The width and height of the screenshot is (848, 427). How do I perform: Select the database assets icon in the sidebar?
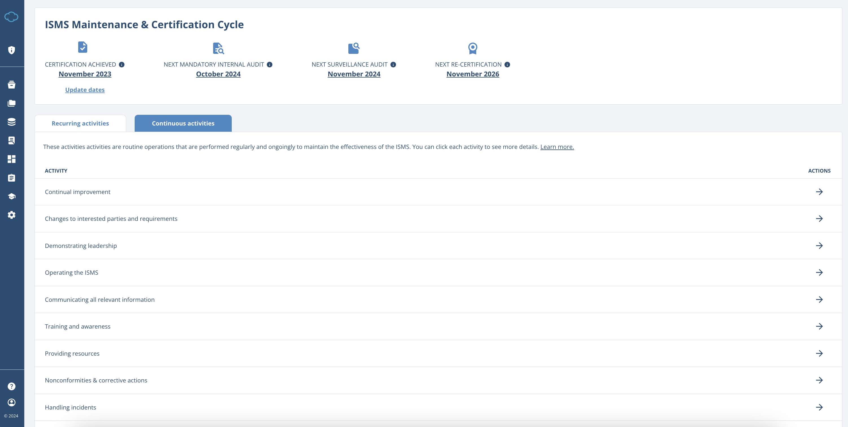(12, 122)
